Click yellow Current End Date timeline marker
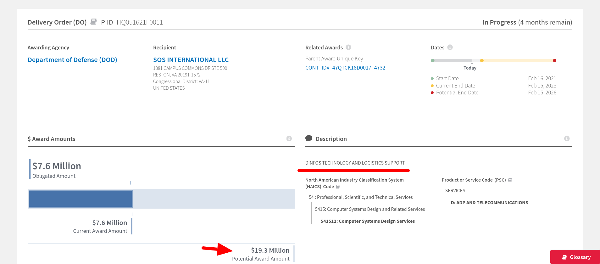The height and width of the screenshot is (264, 600). 482,60
